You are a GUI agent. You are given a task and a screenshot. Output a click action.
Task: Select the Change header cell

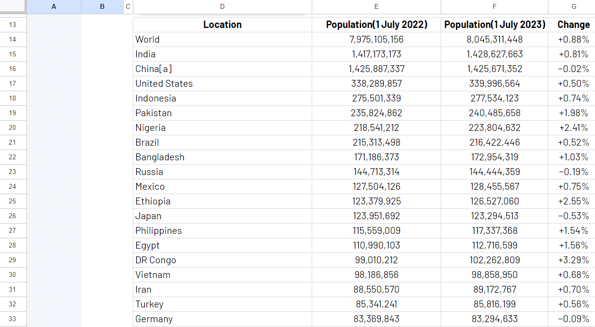tap(573, 25)
